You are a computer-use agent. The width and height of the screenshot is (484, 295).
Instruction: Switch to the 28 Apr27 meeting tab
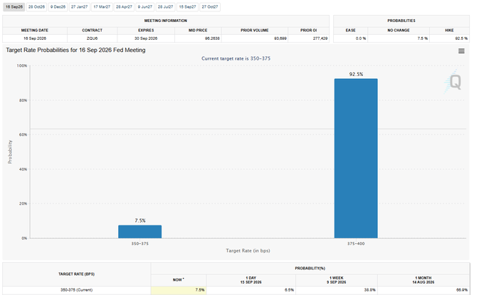click(x=124, y=7)
